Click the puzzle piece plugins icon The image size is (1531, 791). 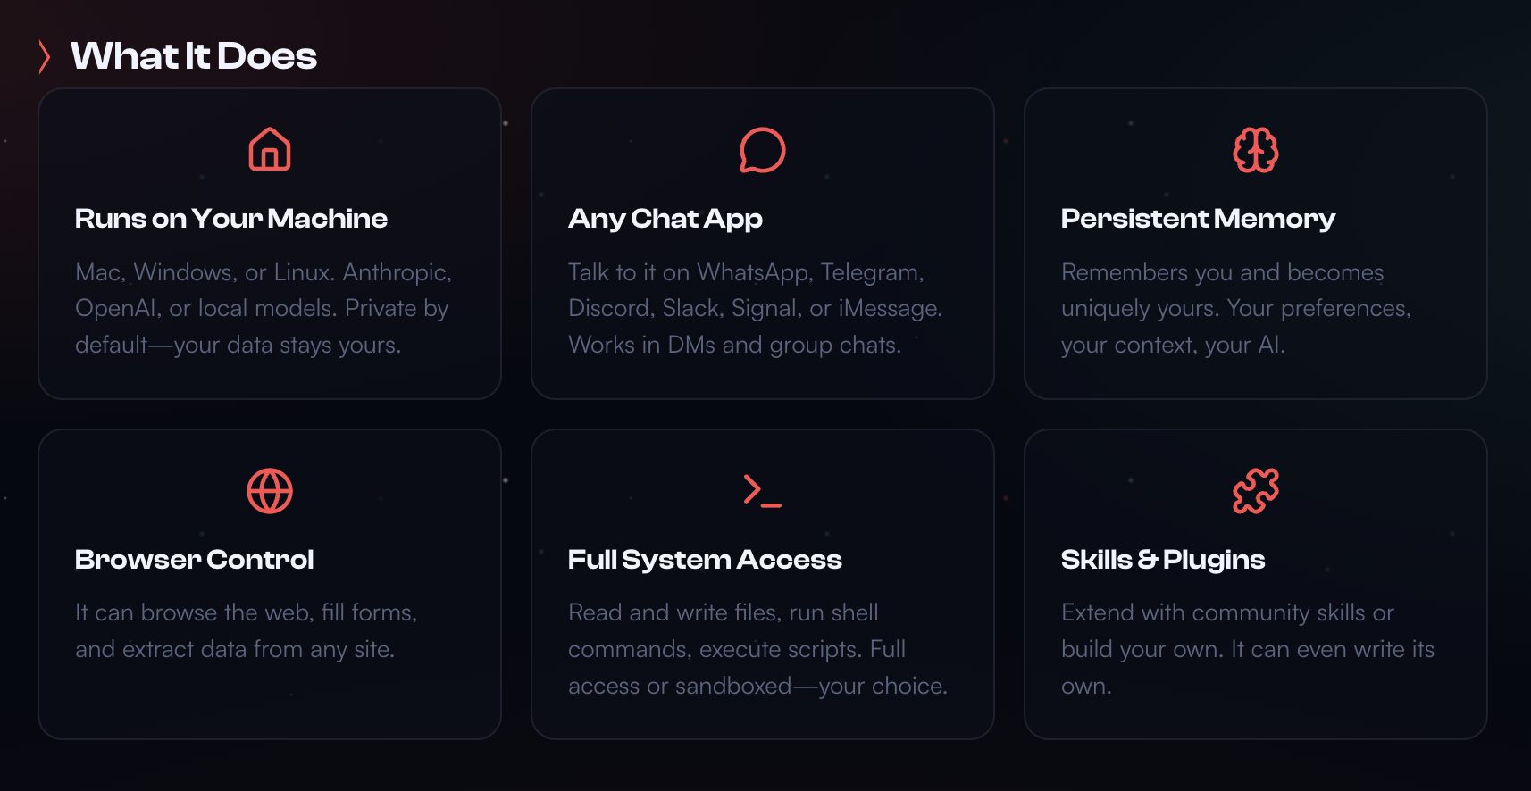(1255, 491)
